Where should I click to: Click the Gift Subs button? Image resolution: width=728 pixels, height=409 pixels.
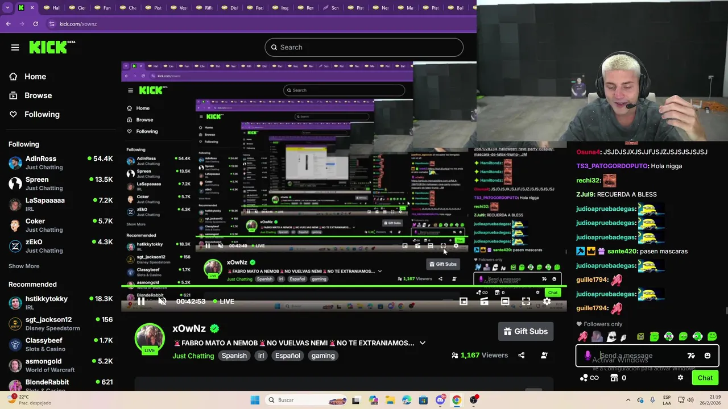point(526,331)
